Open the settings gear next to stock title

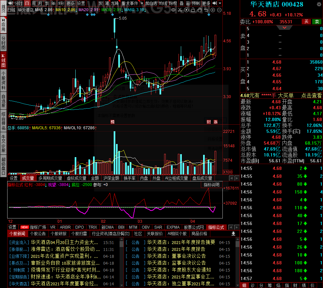319,4
